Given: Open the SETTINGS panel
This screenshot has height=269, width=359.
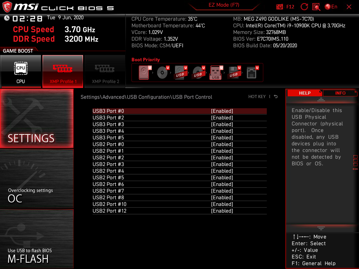Looking at the screenshot, I should (36, 118).
